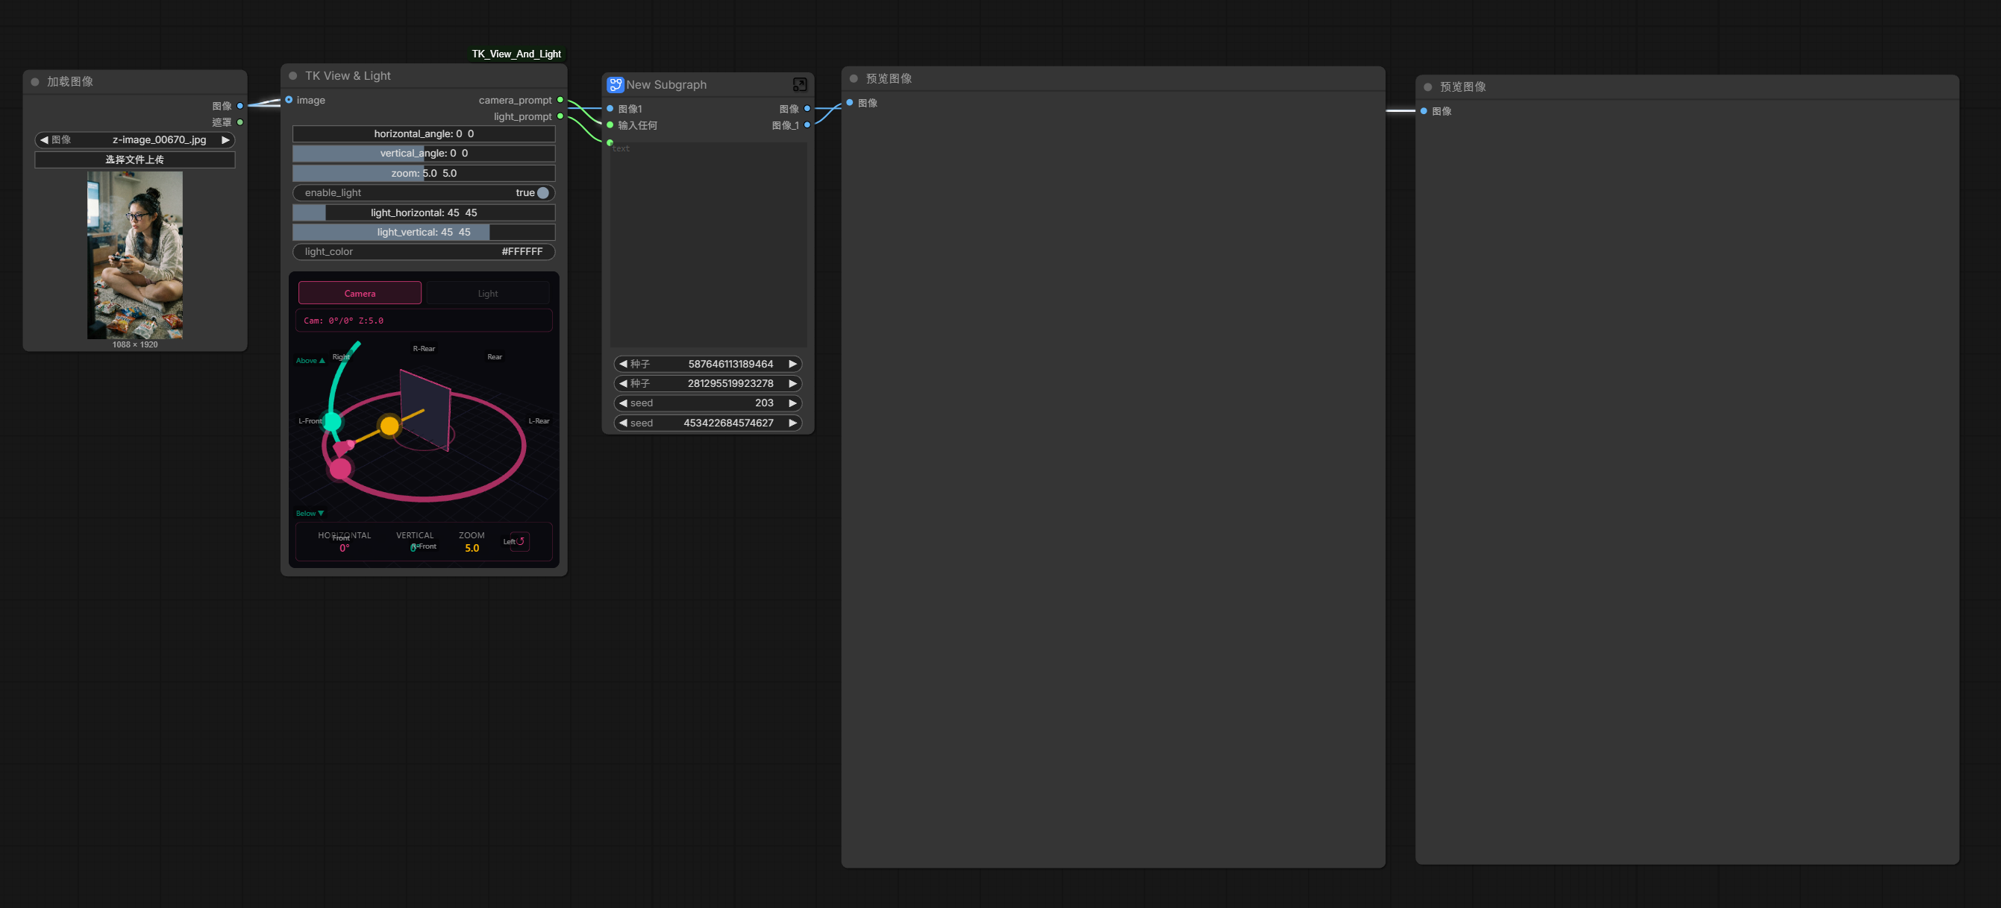Click the 选择文件上传 upload button
The width and height of the screenshot is (2001, 908).
[134, 159]
